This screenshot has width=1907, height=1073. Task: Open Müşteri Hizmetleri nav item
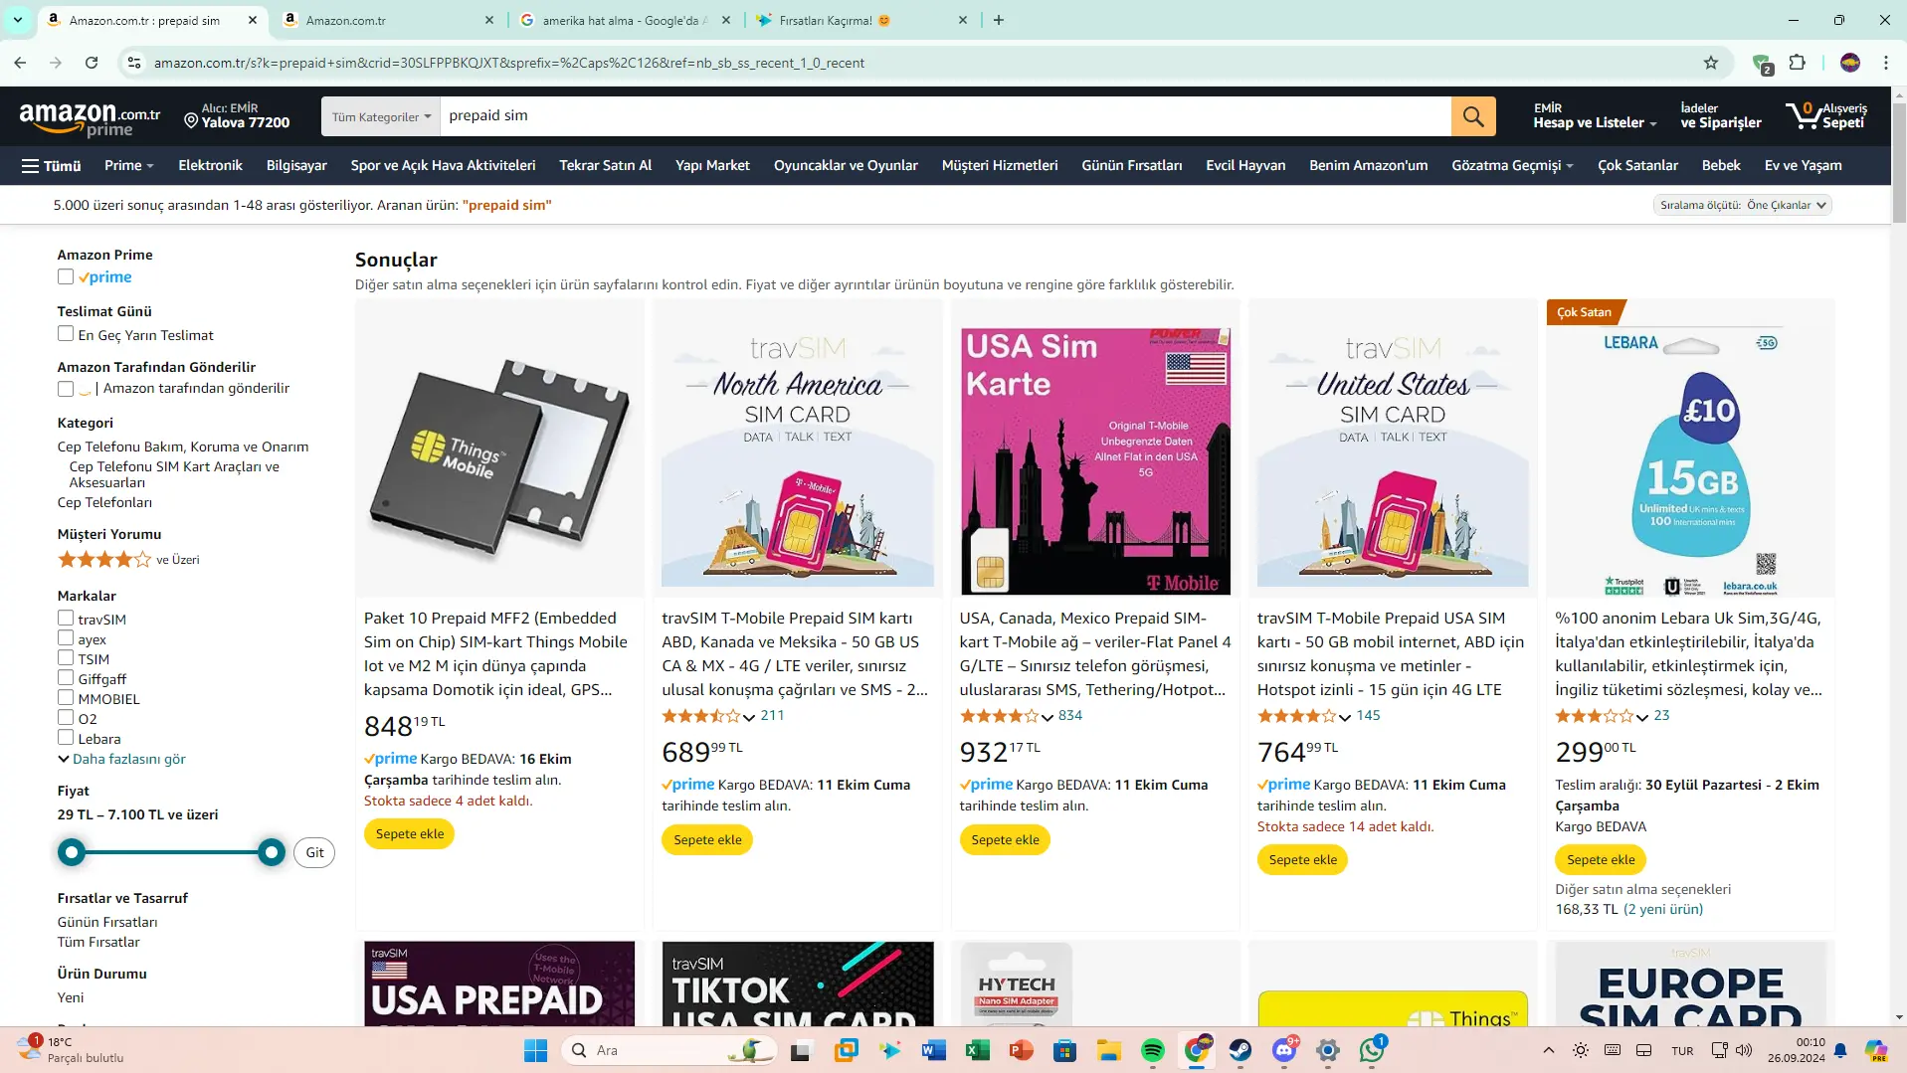coord(1000,165)
